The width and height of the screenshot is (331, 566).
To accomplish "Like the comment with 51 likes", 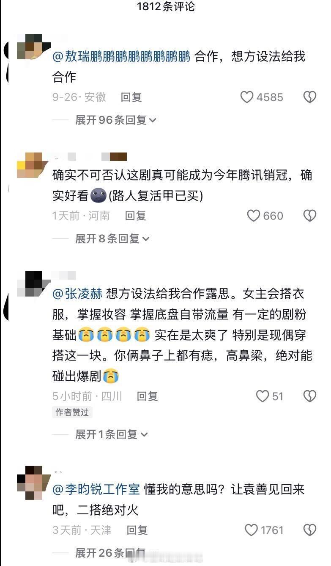I will tap(263, 396).
